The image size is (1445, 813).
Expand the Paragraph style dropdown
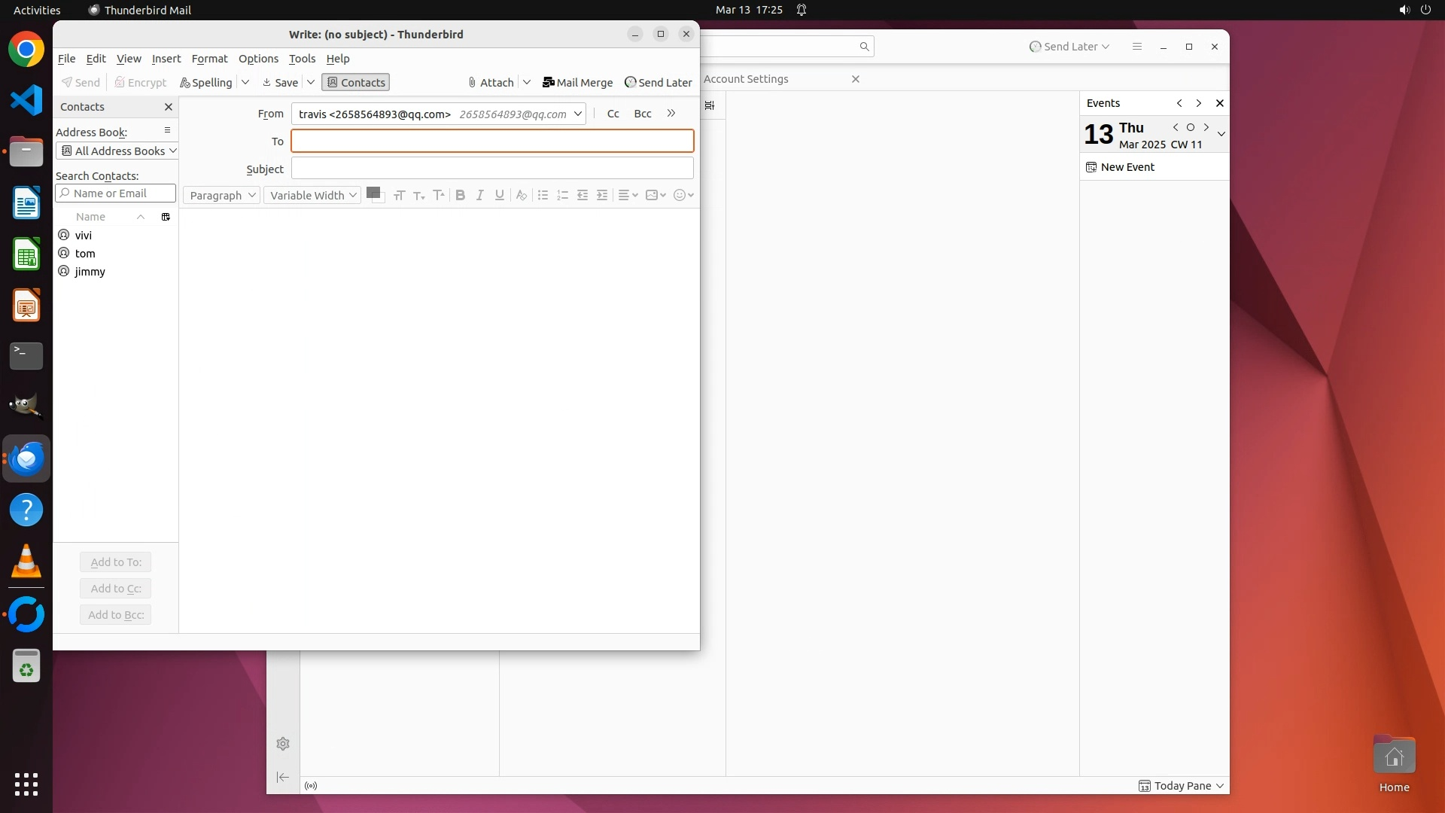221,195
